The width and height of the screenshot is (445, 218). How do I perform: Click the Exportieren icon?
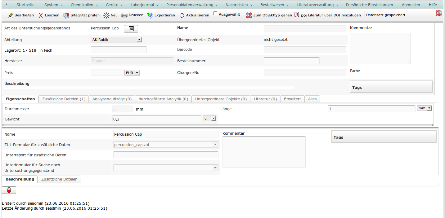click(x=150, y=15)
